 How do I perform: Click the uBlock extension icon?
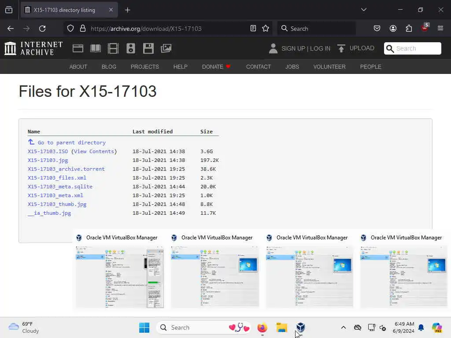425,28
